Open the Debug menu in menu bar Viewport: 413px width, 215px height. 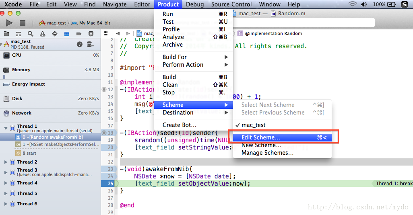[x=195, y=4]
